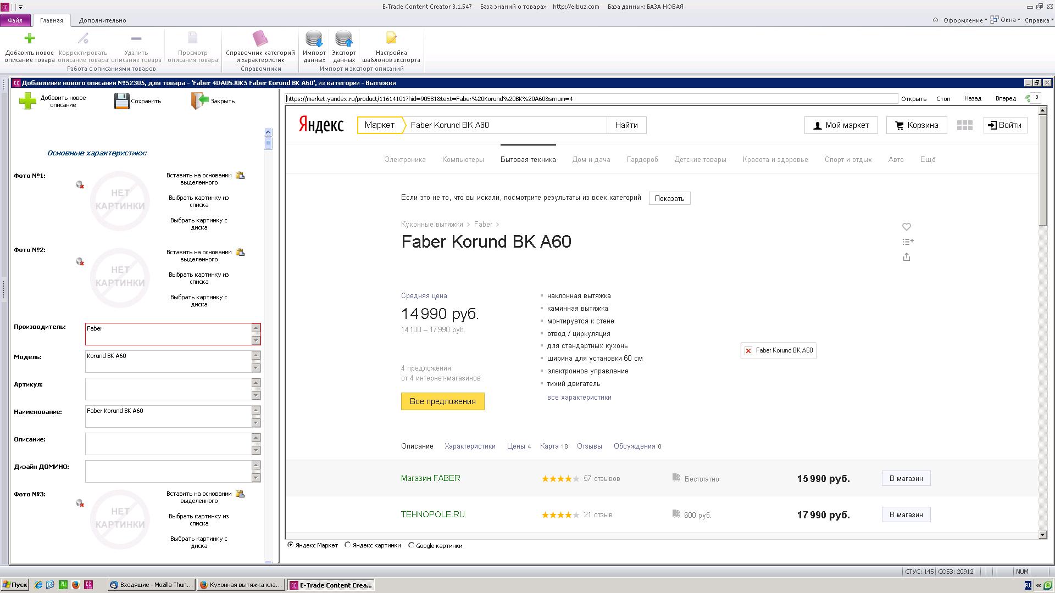Click the share icon below the comparison icon
The height and width of the screenshot is (593, 1055).
907,257
